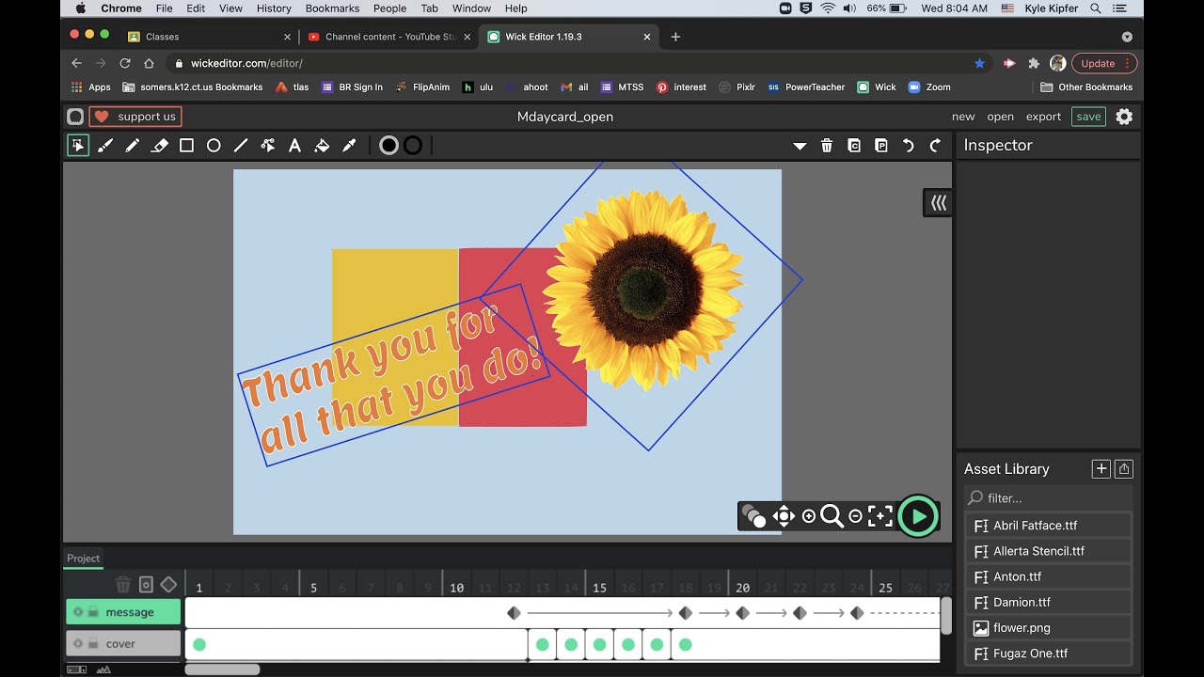The height and width of the screenshot is (677, 1204).
Task: Click the zoom in plus icon
Action: point(809,516)
